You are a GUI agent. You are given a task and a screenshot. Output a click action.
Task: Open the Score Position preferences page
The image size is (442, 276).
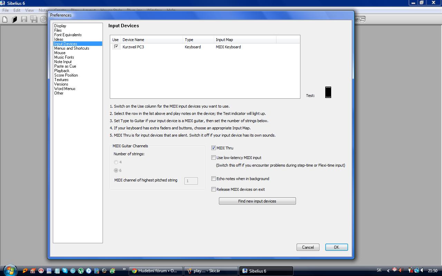pyautogui.click(x=66, y=75)
